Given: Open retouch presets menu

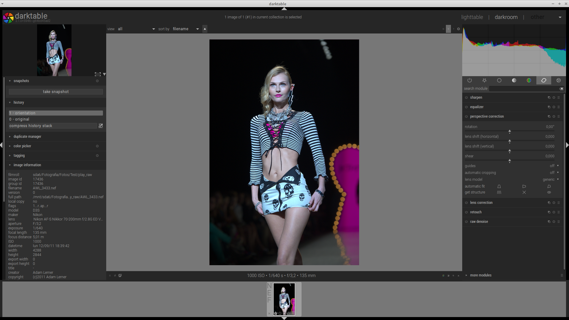Looking at the screenshot, I should 558,212.
